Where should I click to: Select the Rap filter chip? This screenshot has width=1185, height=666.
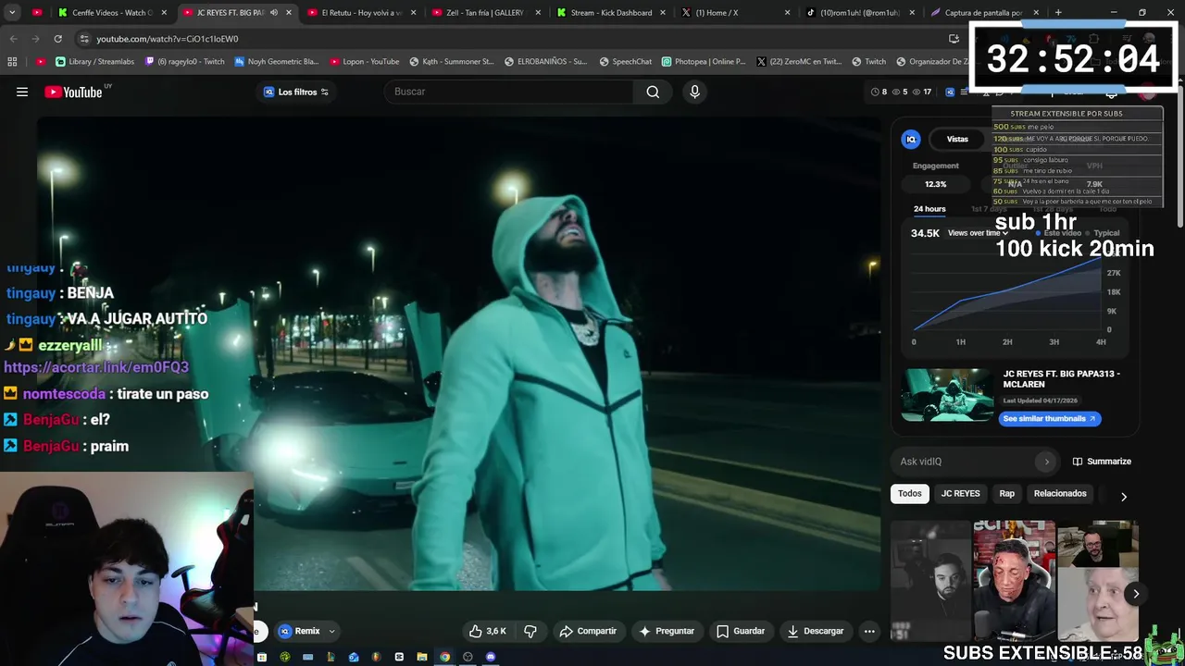(1007, 494)
